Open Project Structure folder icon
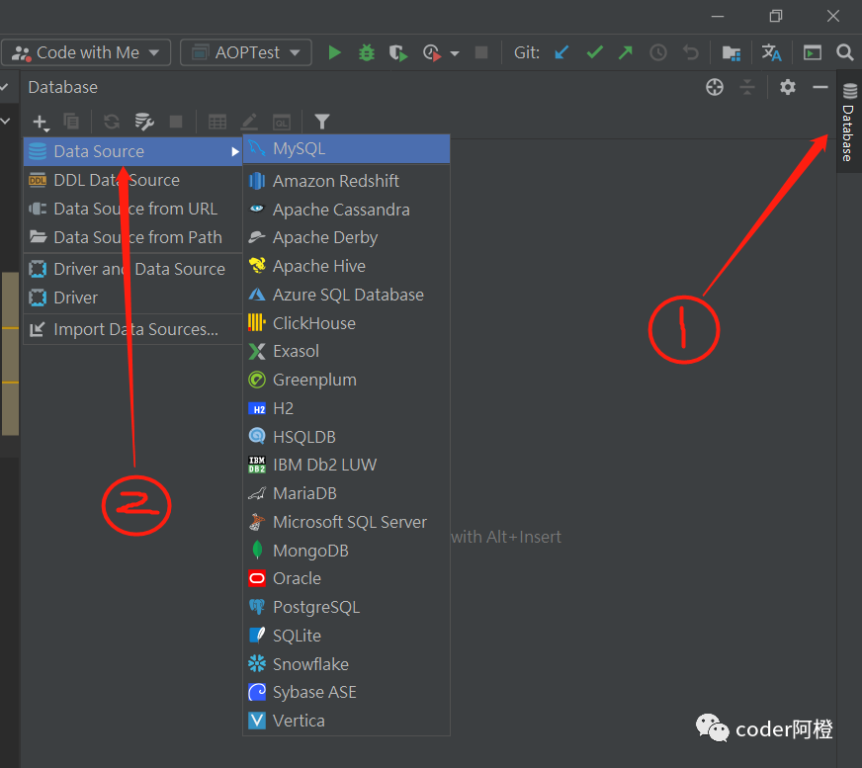Screen dimensions: 862x768 732,53
